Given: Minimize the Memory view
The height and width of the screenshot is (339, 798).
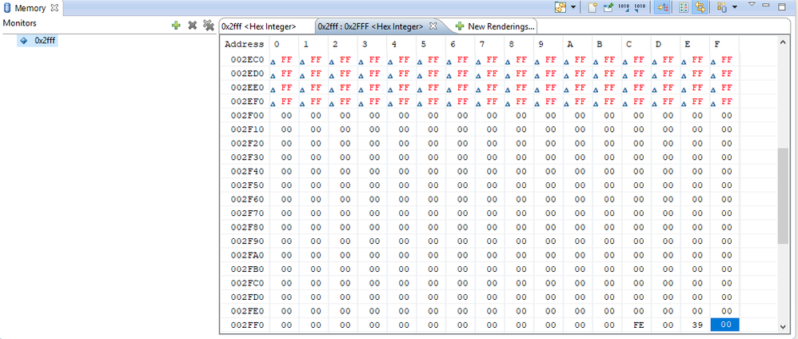Looking at the screenshot, I should (x=766, y=5).
